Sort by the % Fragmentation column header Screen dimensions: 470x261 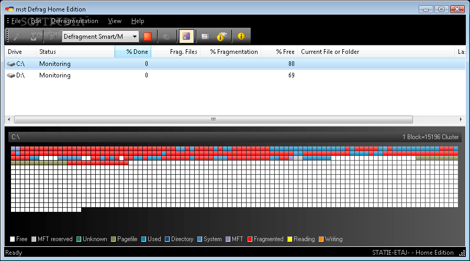(x=230, y=52)
